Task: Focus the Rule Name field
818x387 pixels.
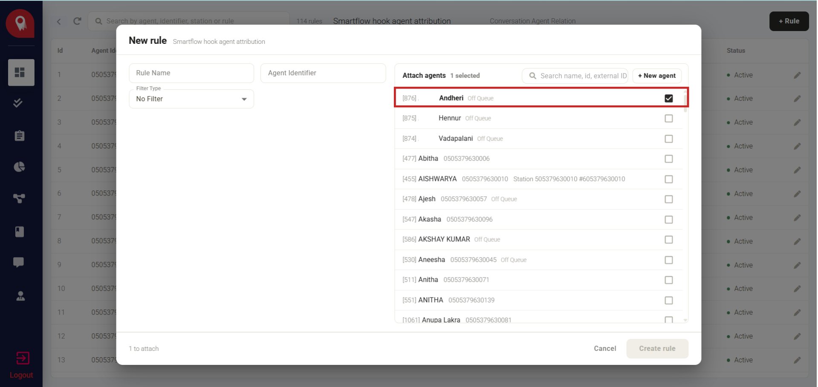Action: 191,73
